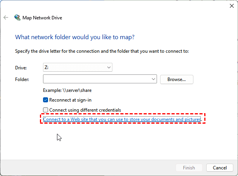Click the "Example: \\server\share" hint text
The image size is (238, 176).
click(67, 90)
